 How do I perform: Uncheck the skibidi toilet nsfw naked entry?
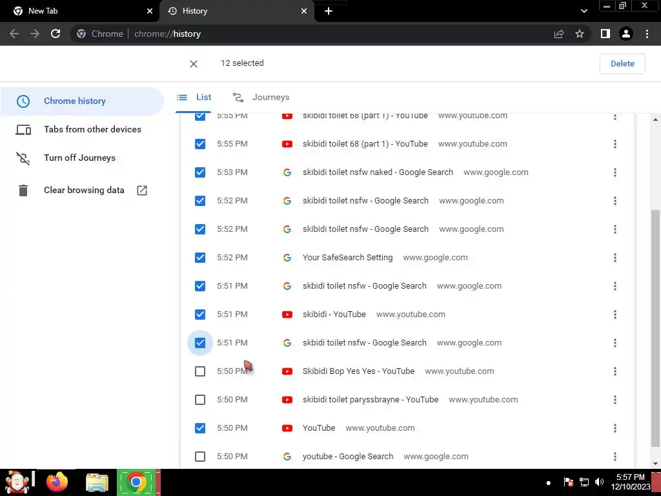(200, 172)
